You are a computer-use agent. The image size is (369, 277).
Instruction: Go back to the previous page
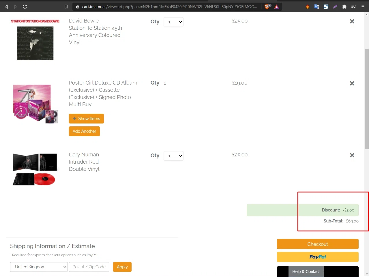coord(6,6)
